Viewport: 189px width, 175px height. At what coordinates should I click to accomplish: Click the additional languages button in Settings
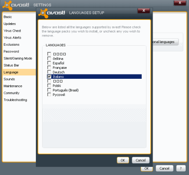tap(165, 42)
